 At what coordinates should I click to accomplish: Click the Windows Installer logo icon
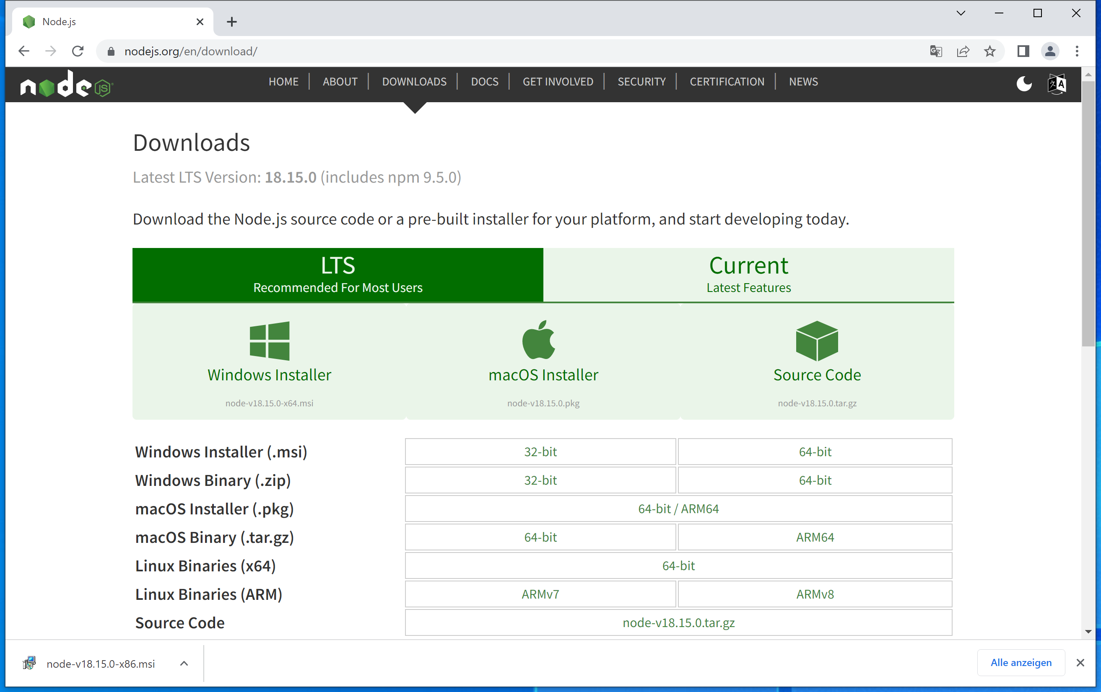coord(269,341)
